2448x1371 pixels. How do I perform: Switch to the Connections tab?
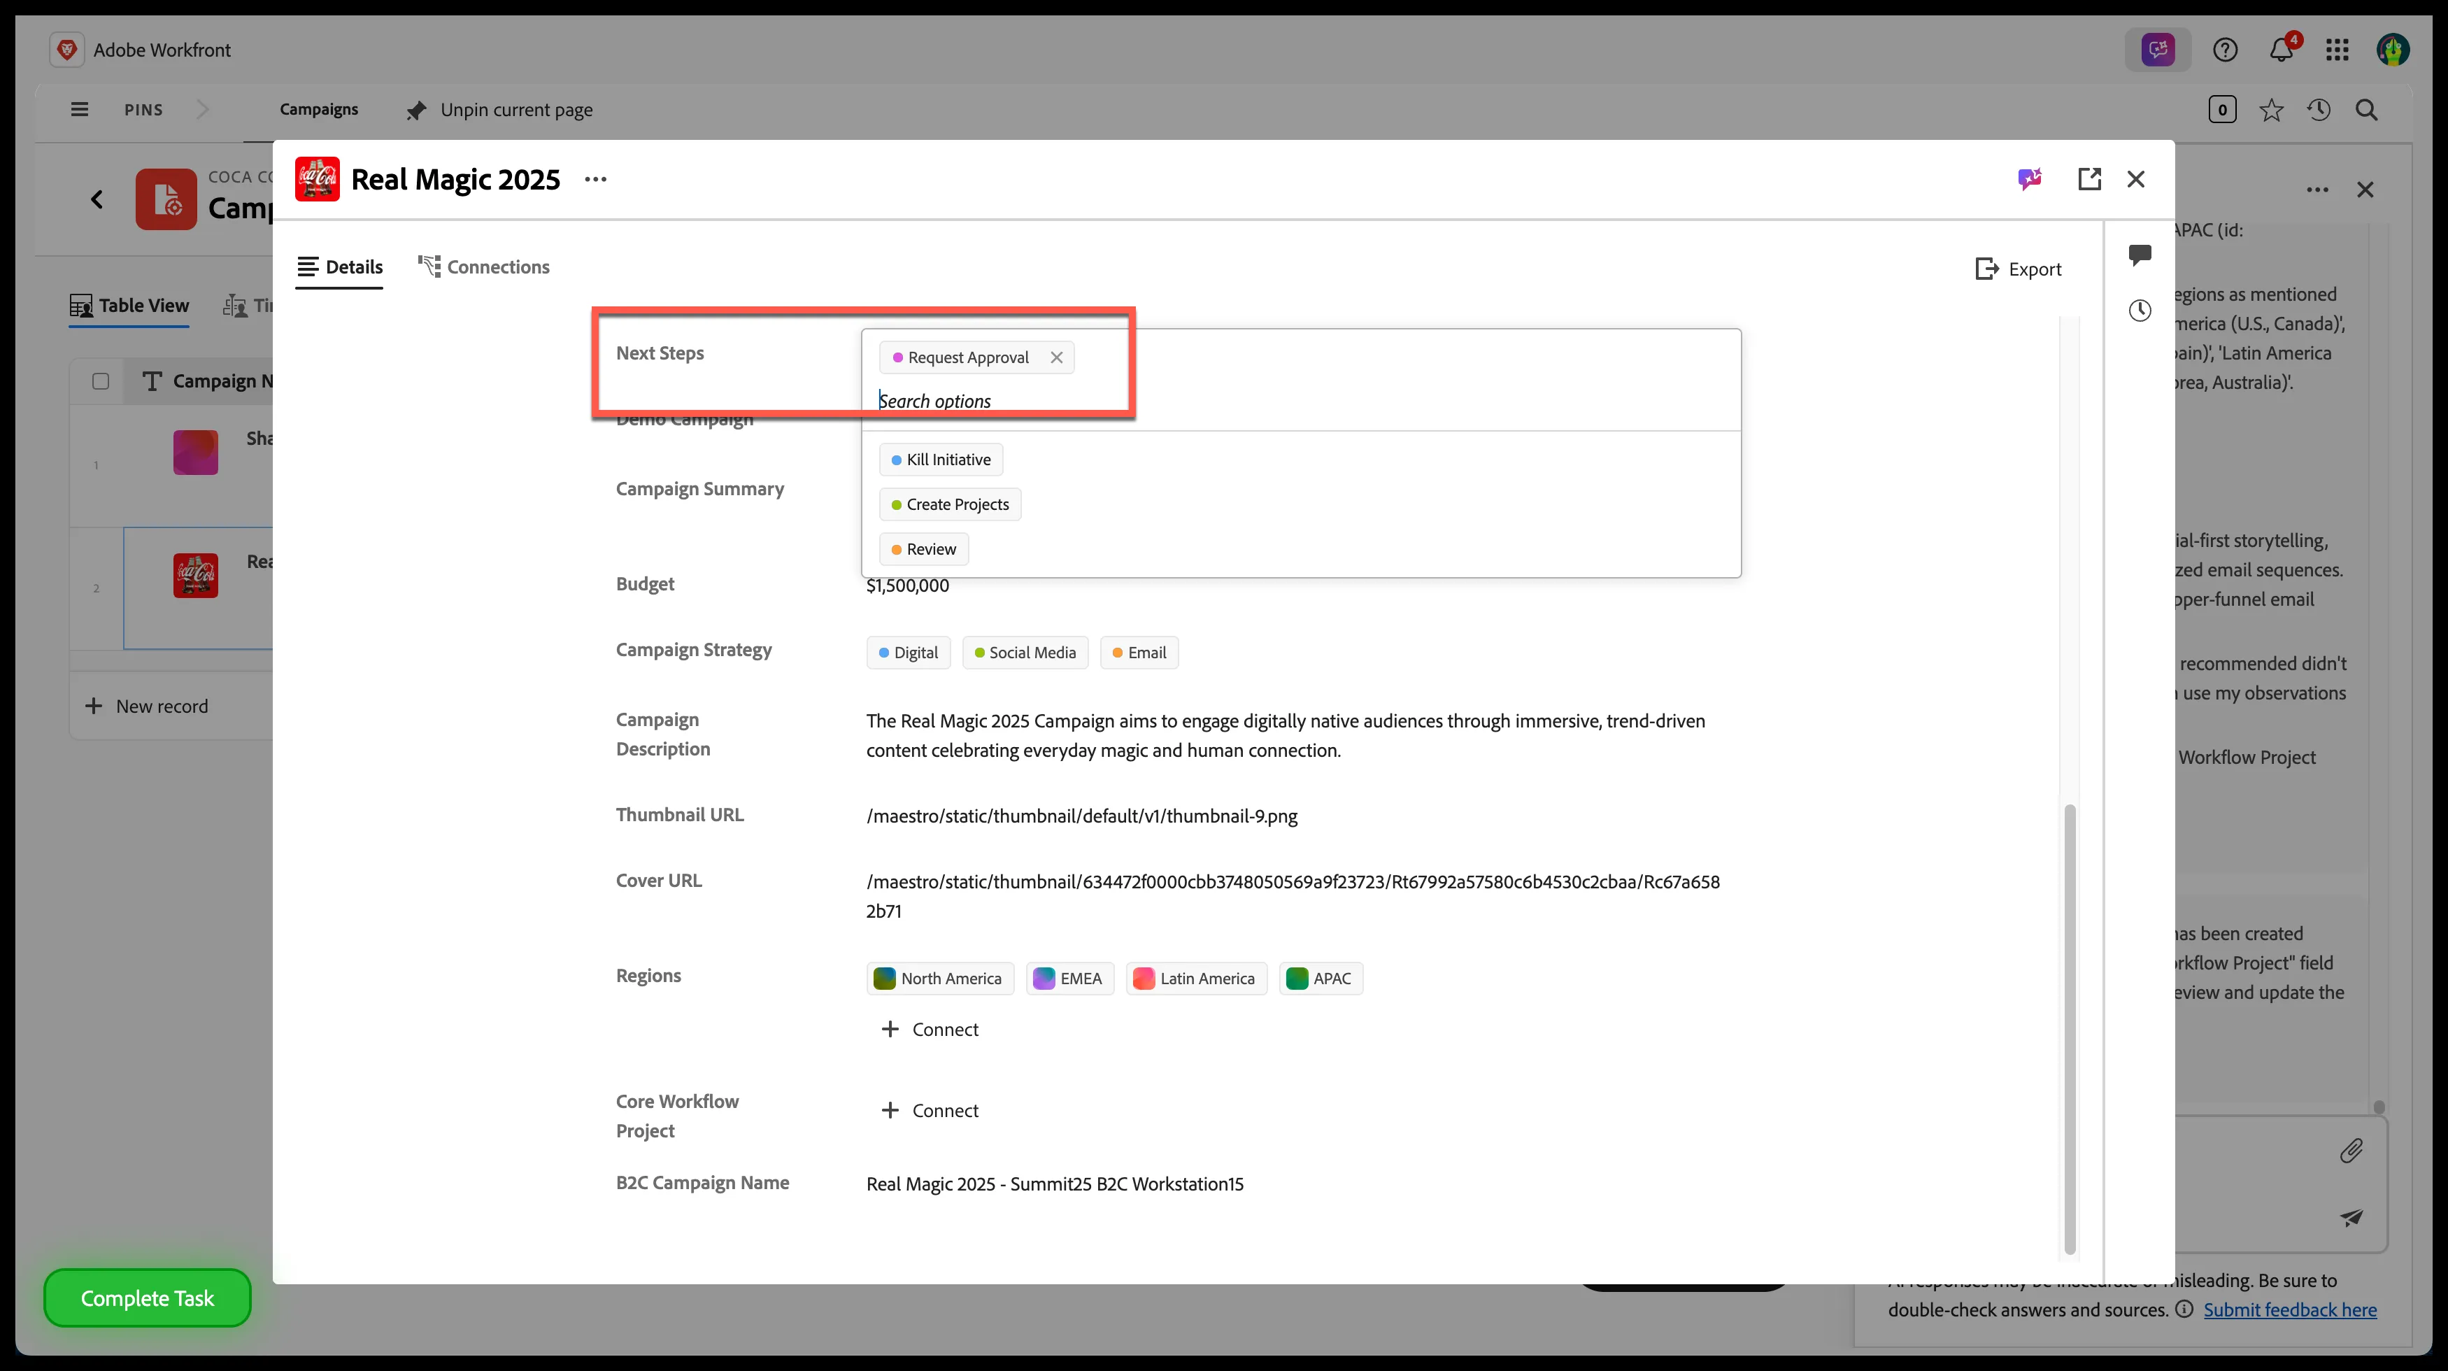484,267
